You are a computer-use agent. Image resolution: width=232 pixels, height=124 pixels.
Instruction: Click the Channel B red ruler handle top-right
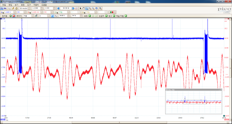tap(229, 19)
